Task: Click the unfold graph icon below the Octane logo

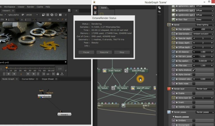Action: pos(95,13)
